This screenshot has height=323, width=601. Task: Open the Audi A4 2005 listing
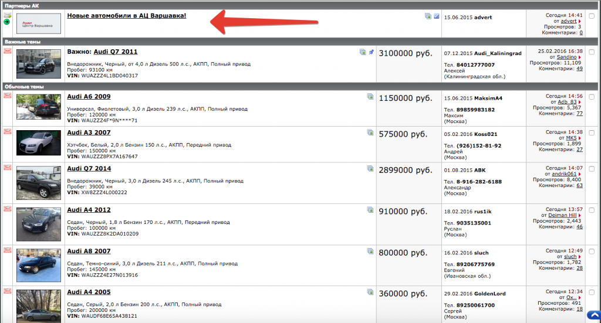point(89,292)
